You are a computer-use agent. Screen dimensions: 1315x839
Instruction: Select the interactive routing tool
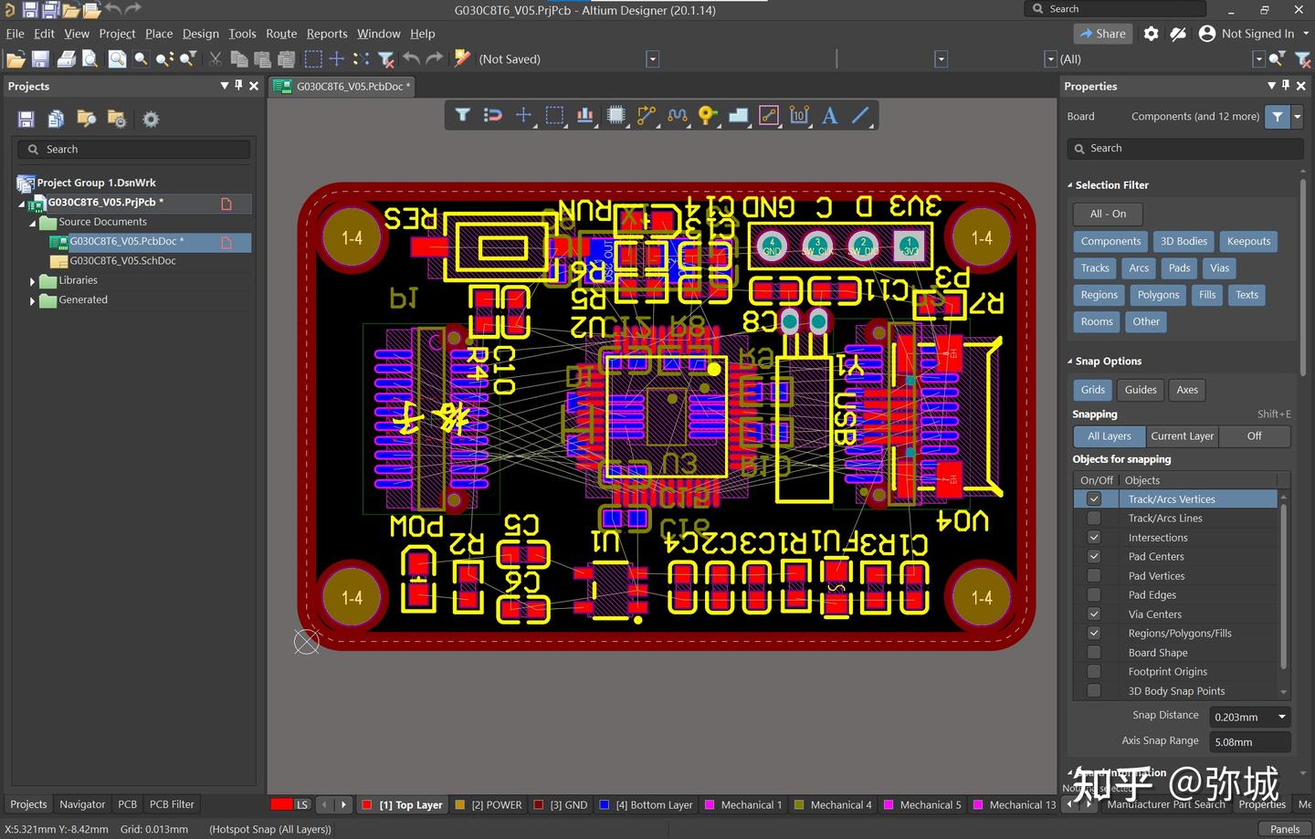pyautogui.click(x=647, y=115)
